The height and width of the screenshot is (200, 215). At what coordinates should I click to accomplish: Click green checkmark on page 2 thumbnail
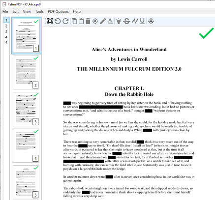click(x=36, y=58)
